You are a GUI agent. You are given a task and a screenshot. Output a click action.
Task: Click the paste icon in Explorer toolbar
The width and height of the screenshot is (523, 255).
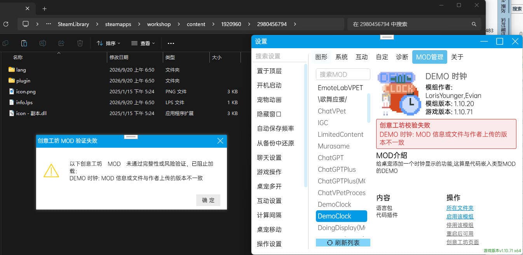tap(24, 43)
